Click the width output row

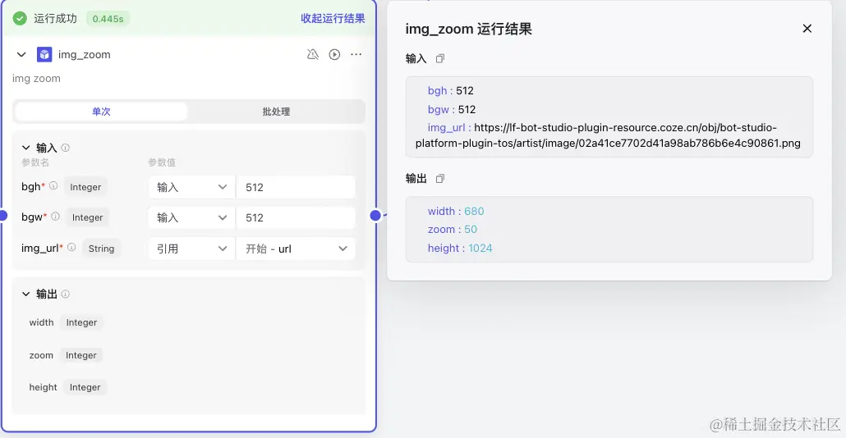point(66,322)
